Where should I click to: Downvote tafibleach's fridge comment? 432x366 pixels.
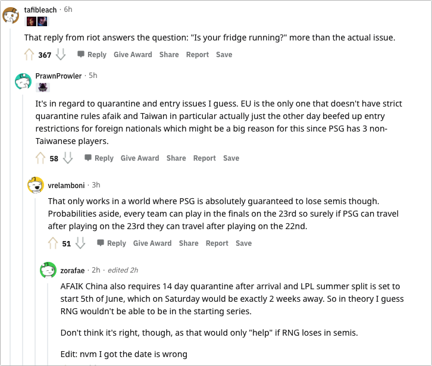(x=61, y=55)
